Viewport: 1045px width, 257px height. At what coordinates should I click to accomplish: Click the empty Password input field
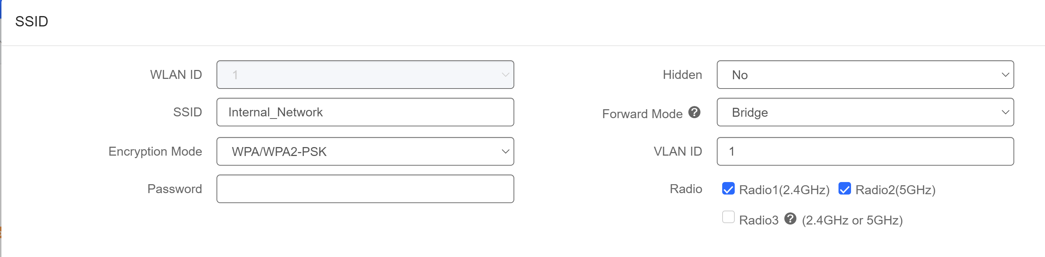(x=365, y=189)
